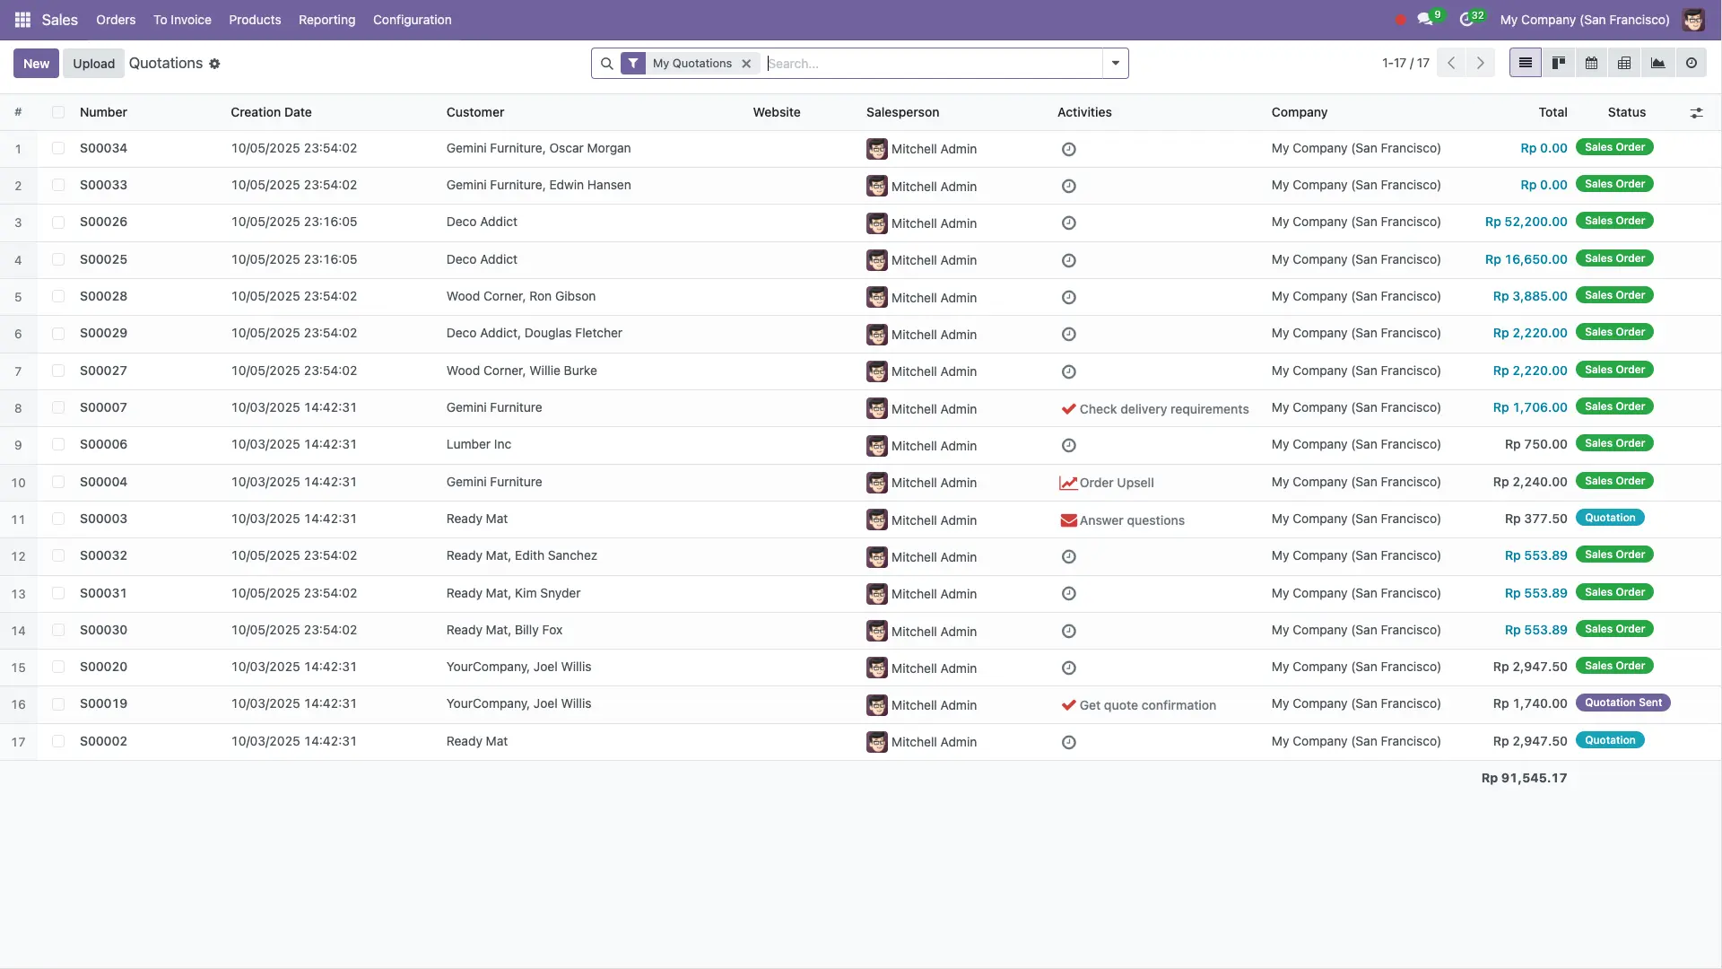The image size is (1722, 969).
Task: Open the Configuration menu
Action: tap(412, 20)
